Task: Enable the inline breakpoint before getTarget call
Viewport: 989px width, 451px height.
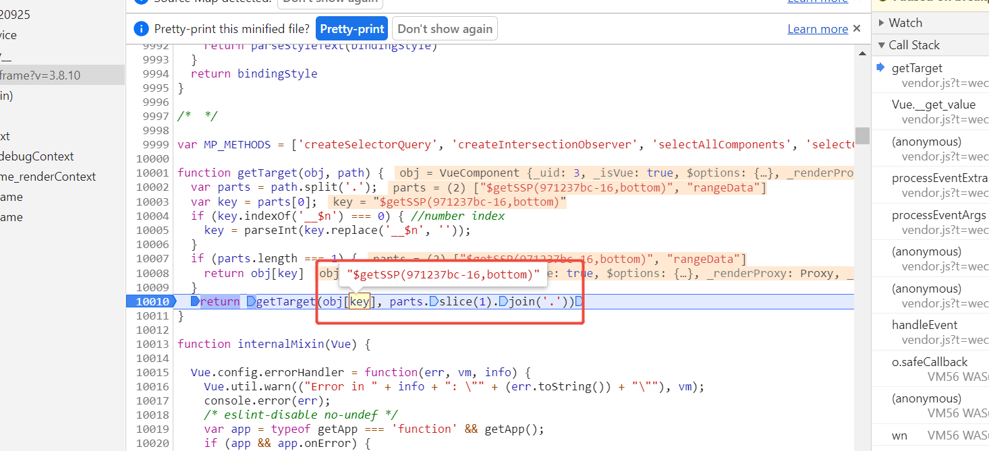Action: click(x=251, y=301)
